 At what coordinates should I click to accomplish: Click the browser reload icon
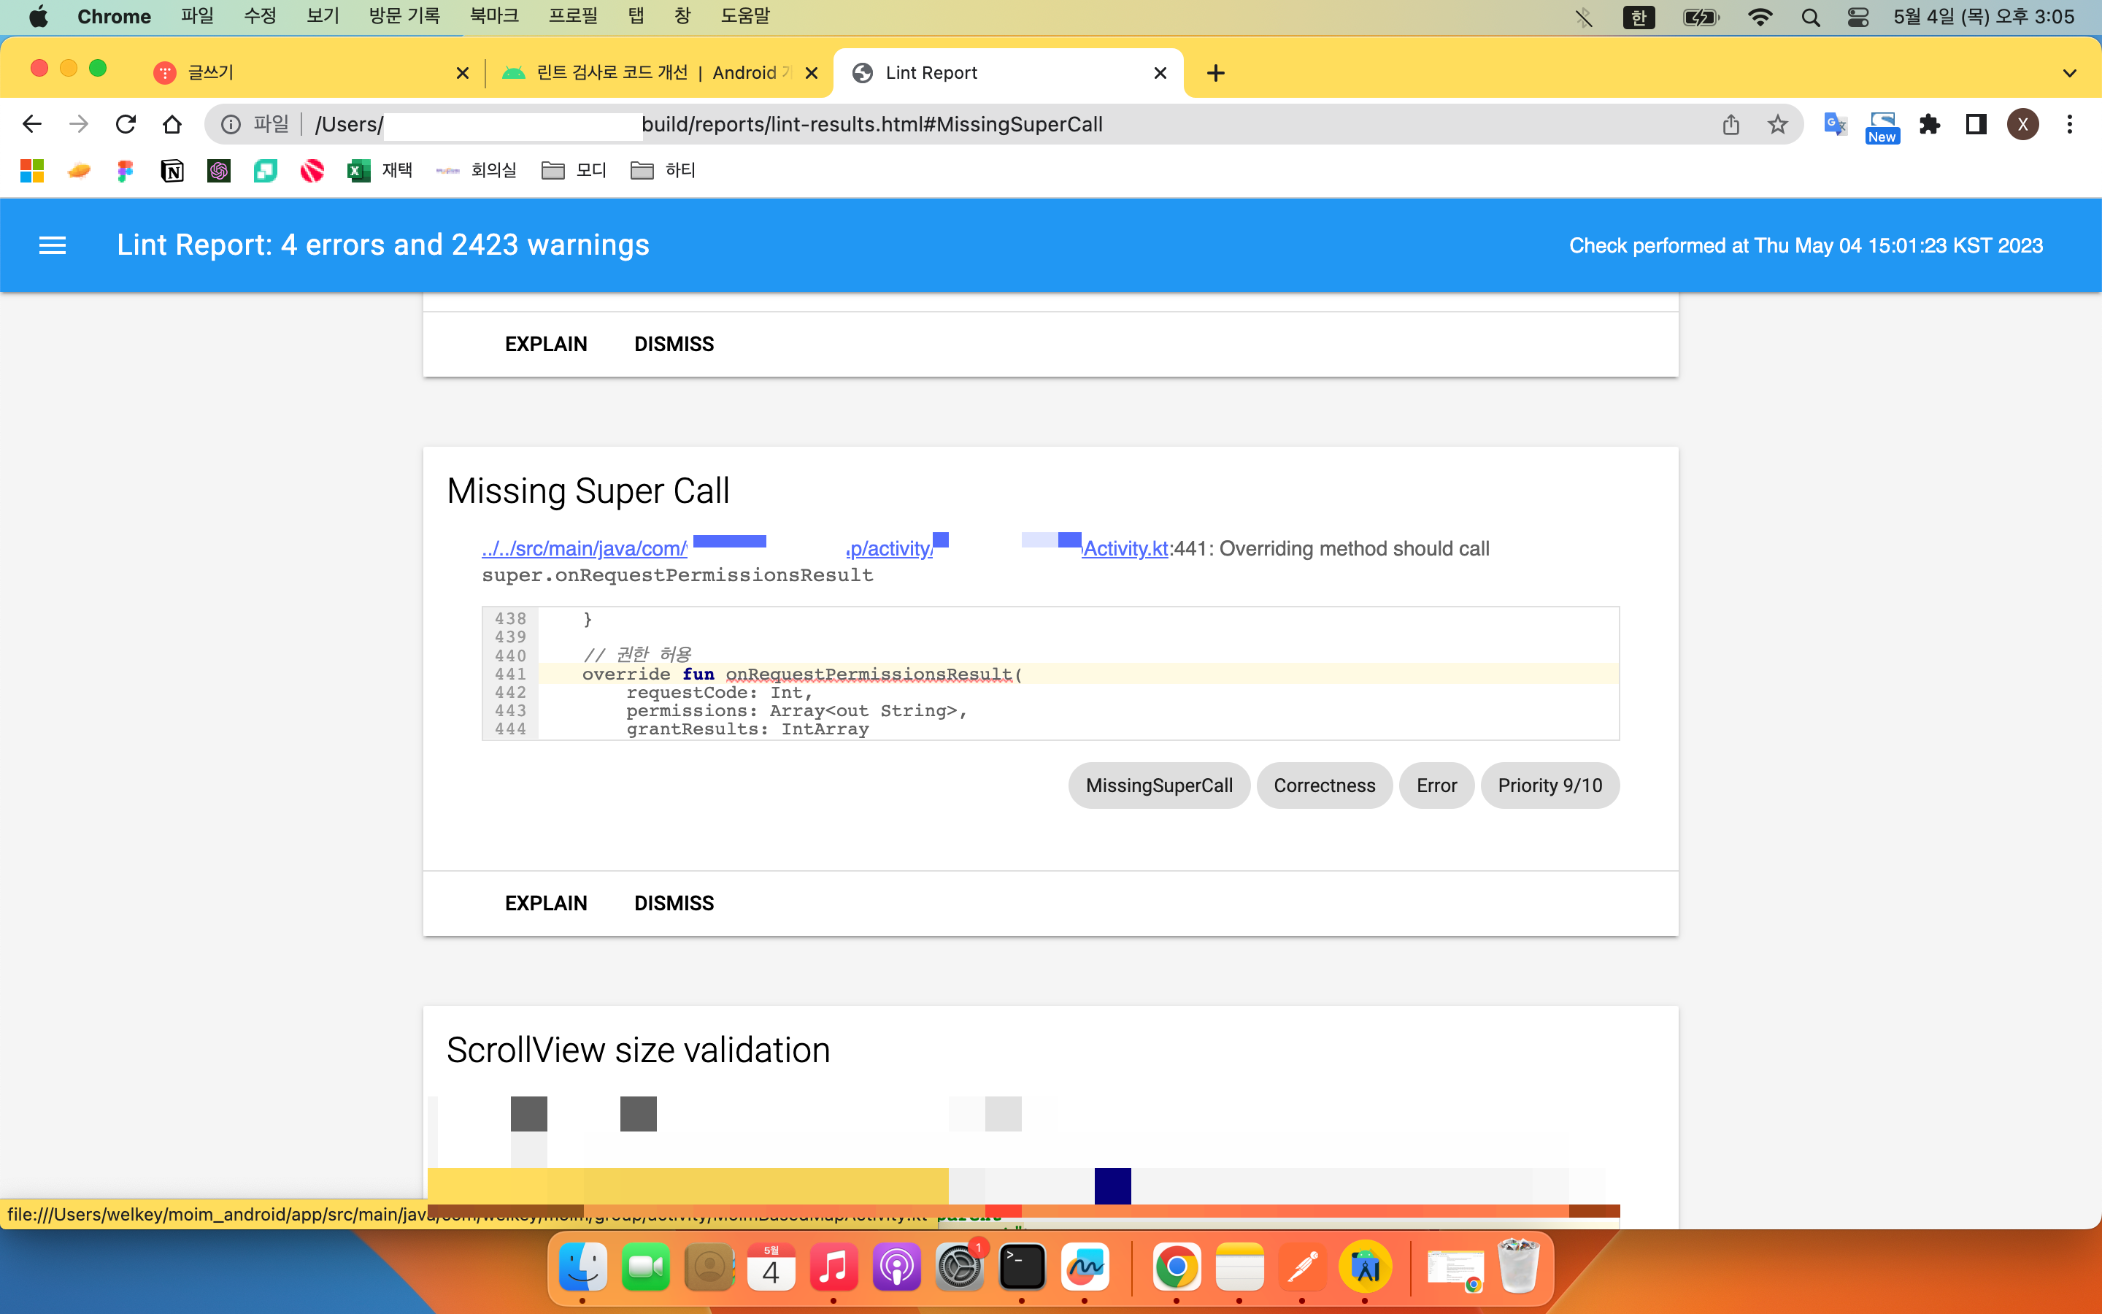pyautogui.click(x=126, y=124)
